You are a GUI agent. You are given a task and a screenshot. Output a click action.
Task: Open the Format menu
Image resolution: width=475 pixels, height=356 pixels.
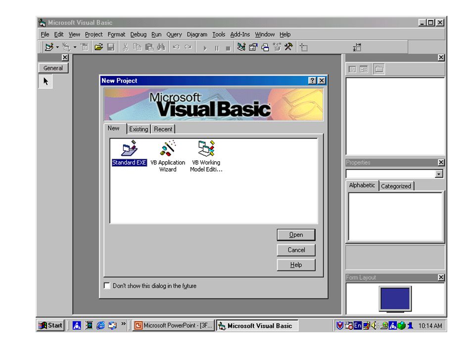coord(116,35)
